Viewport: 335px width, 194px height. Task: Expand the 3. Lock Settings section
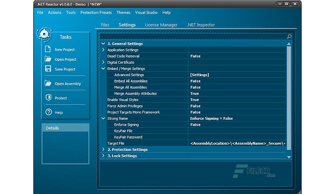(103, 156)
